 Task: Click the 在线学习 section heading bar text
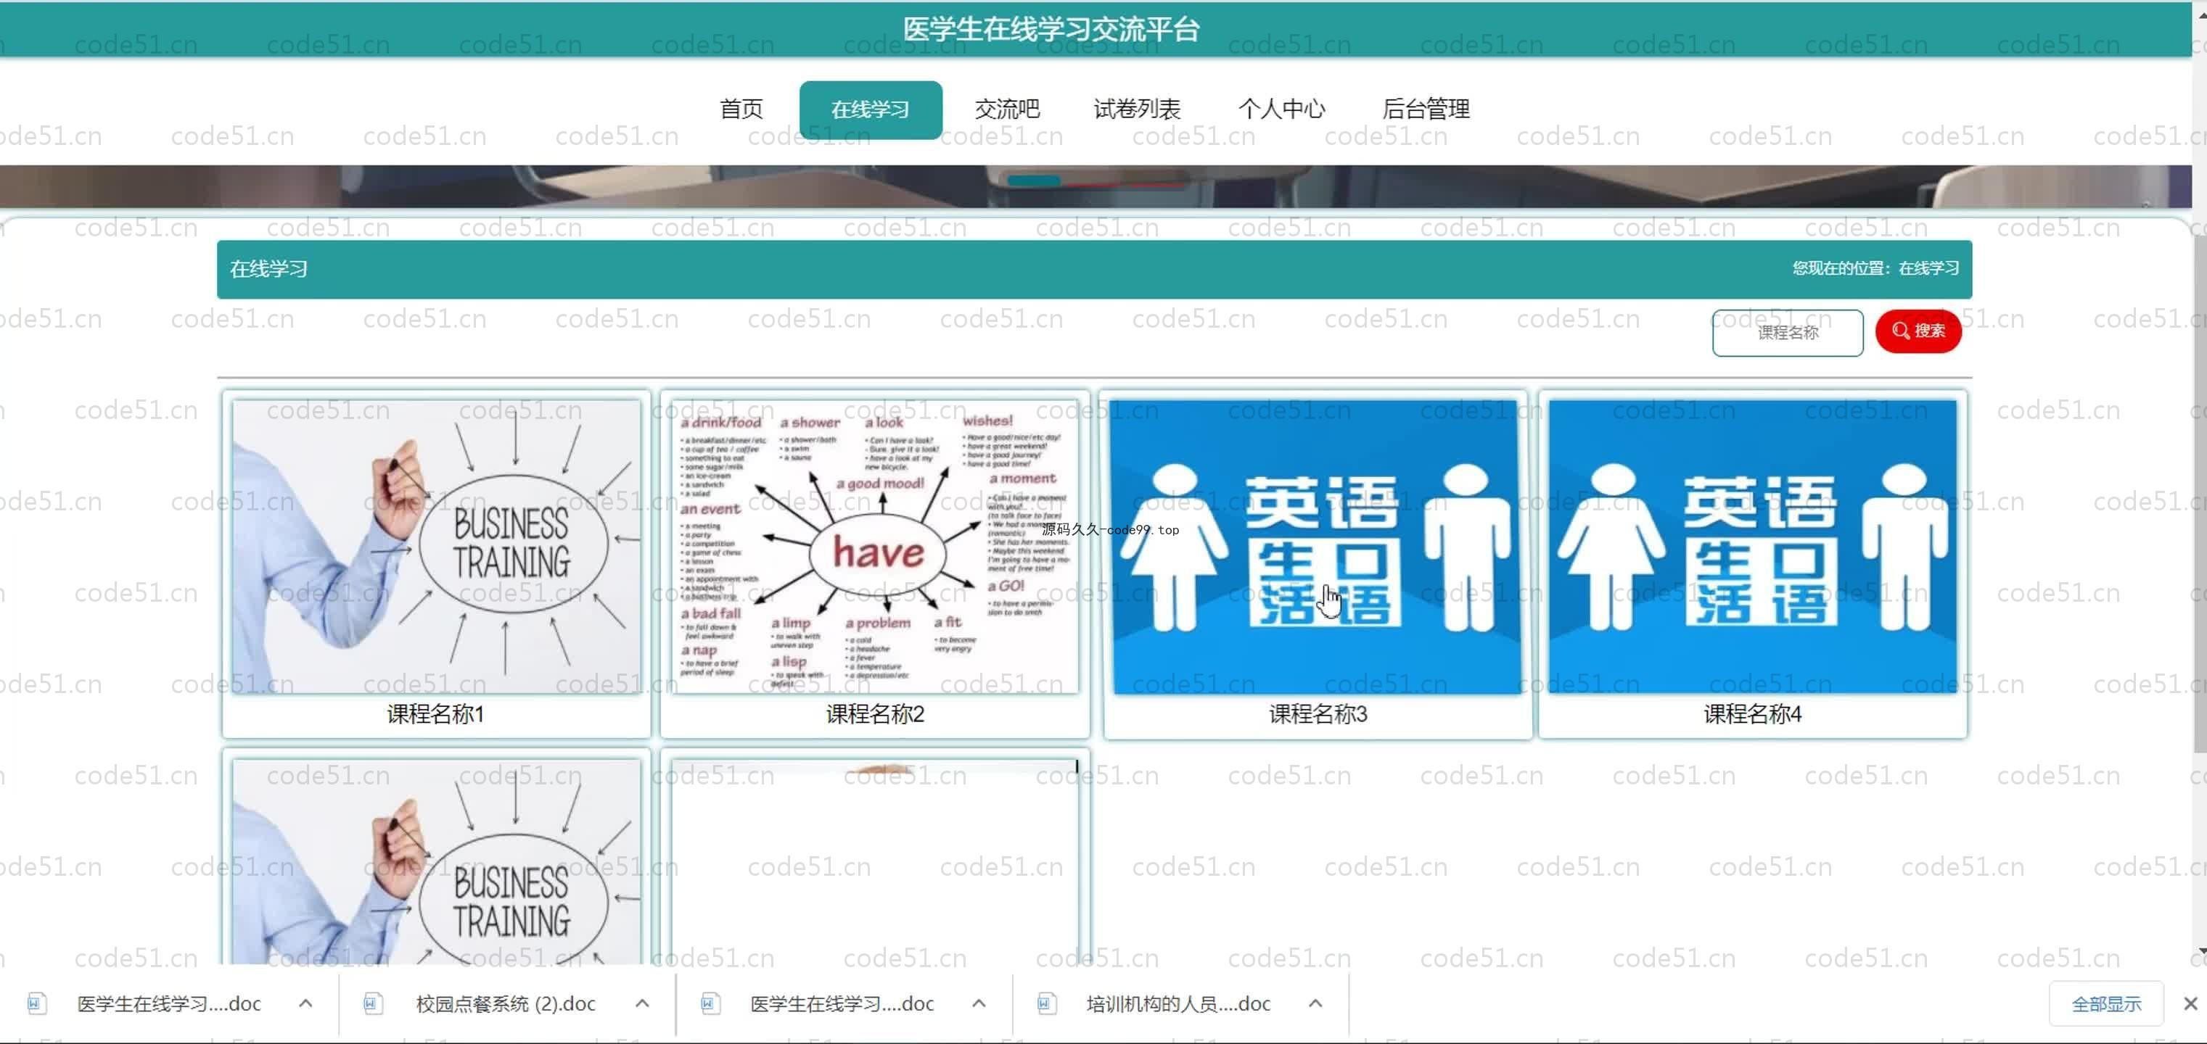tap(268, 269)
